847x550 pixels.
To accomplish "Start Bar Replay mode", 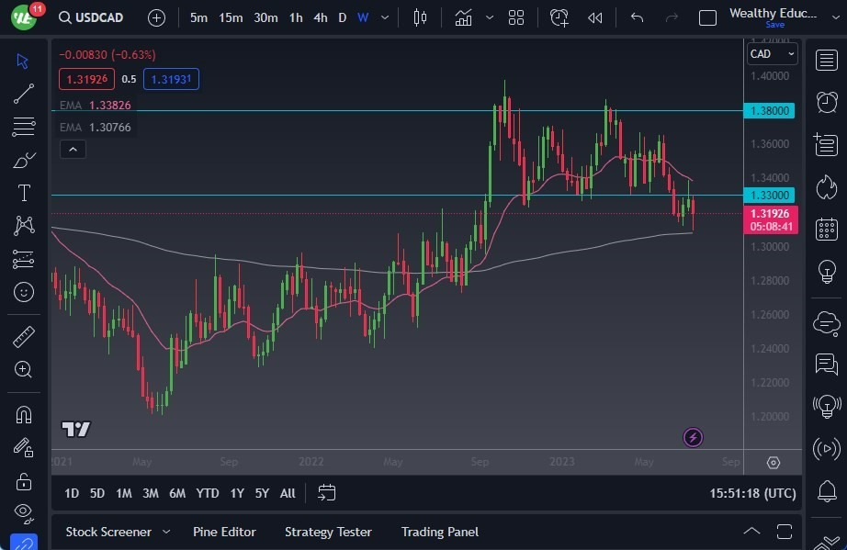I will coord(594,17).
